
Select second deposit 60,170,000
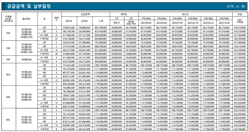(x=131, y=28)
